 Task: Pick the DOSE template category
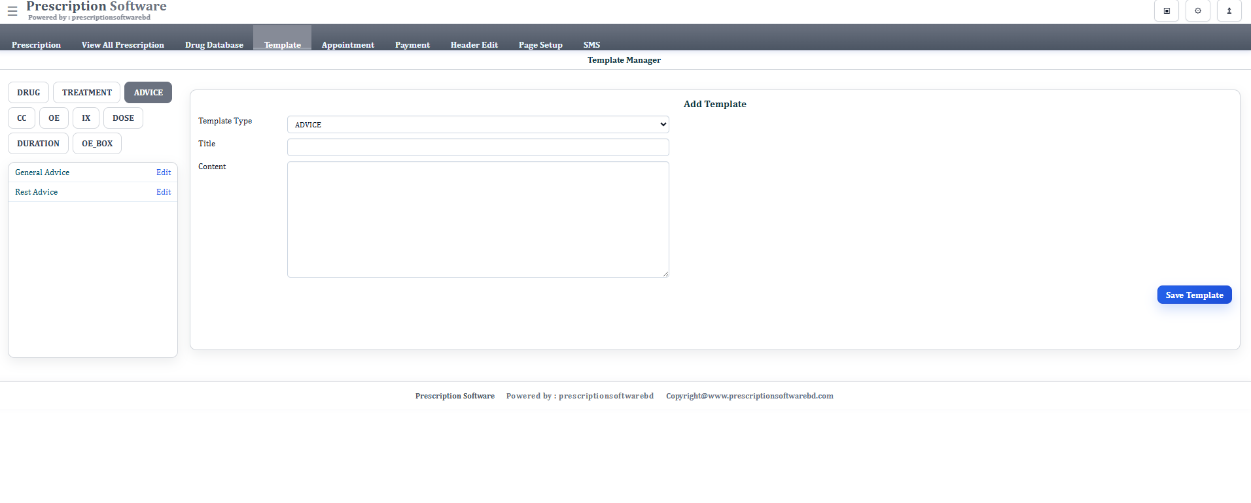(123, 118)
